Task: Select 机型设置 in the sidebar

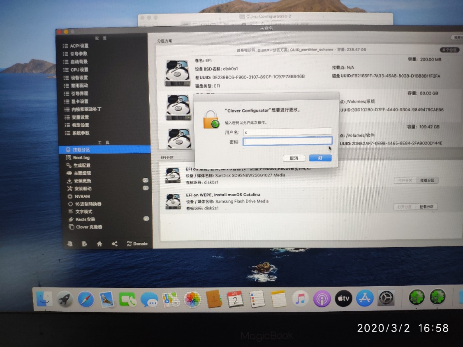Action: 77,125
